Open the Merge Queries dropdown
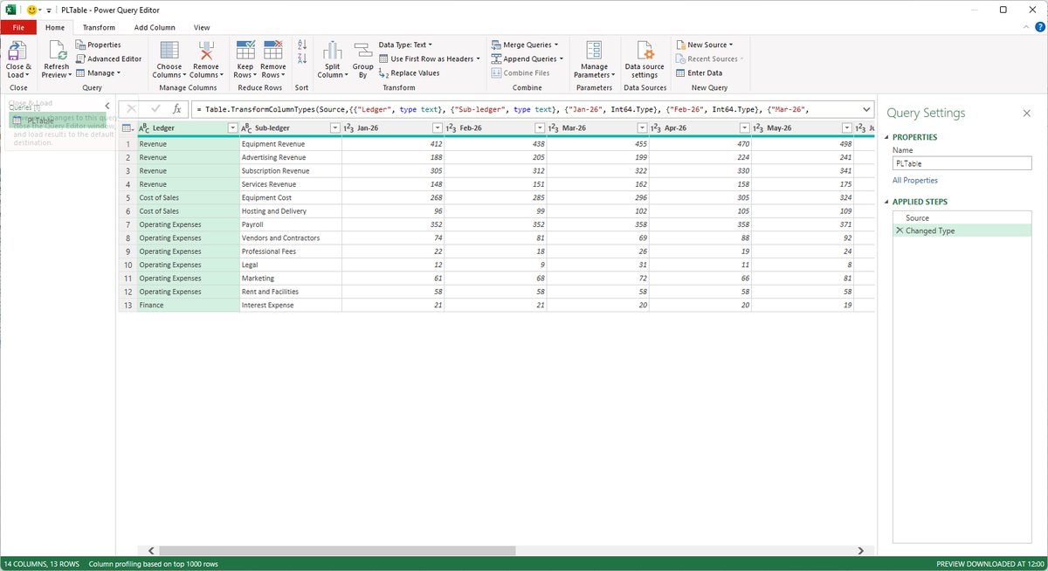 527,45
